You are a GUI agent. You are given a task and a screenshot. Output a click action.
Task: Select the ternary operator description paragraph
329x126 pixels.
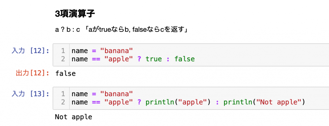[x=121, y=30]
